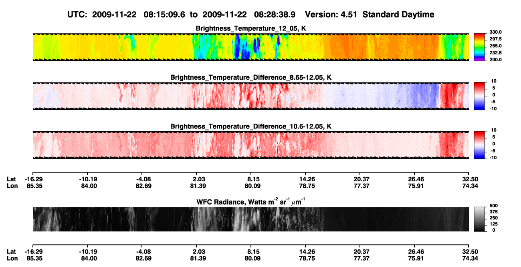
Task: Click the Brightness_Temperature_12_05, K panel title
Action: [x=251, y=28]
